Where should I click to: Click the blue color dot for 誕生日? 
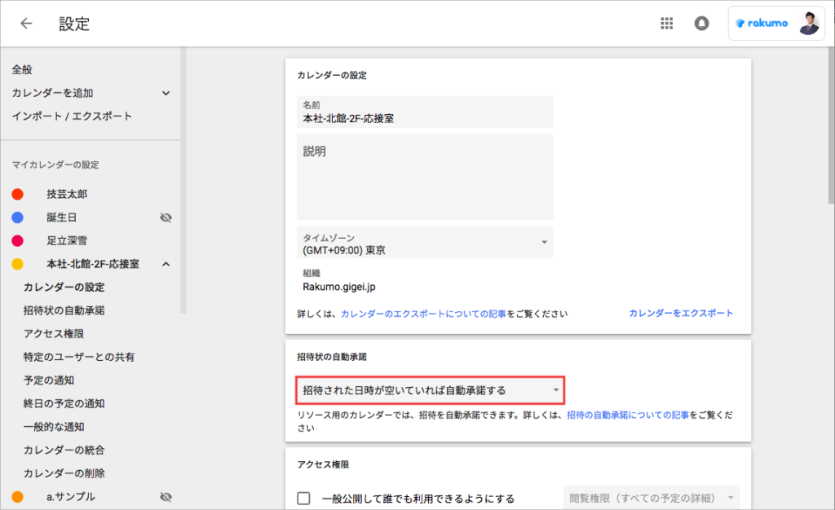[x=18, y=218]
